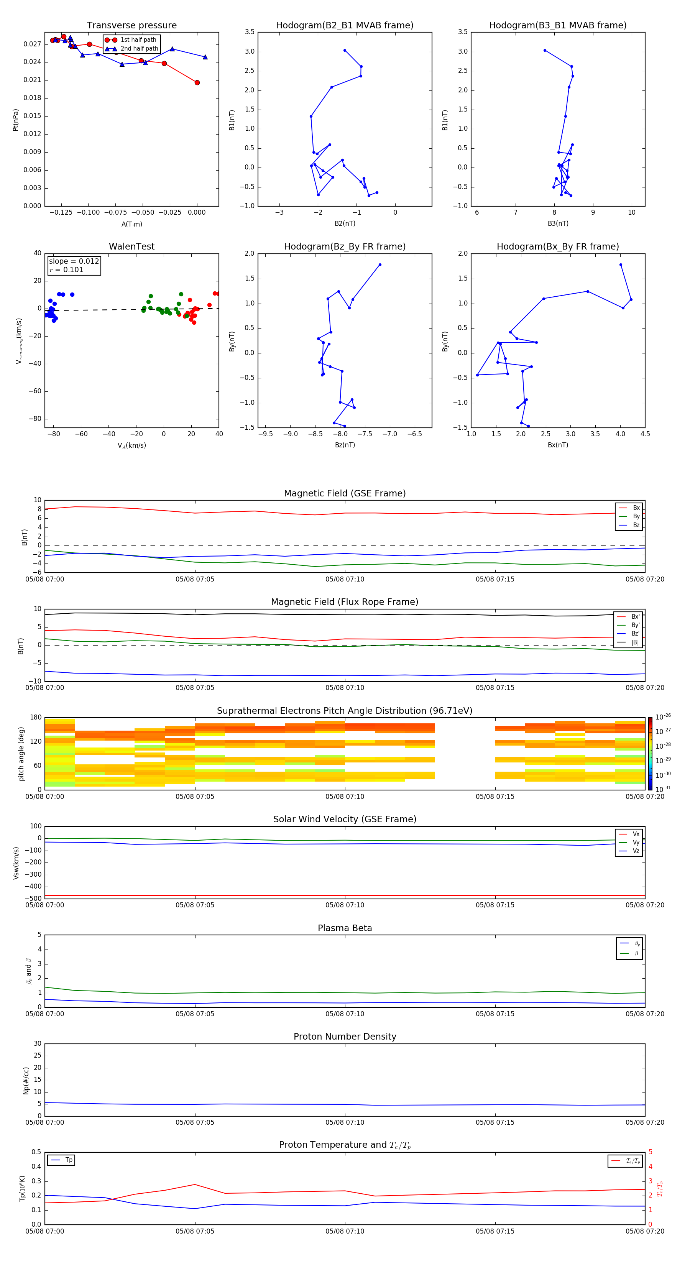Click the 'slope = 0.012' annotation
Viewport: 690px width, 1265px height.
click(74, 261)
